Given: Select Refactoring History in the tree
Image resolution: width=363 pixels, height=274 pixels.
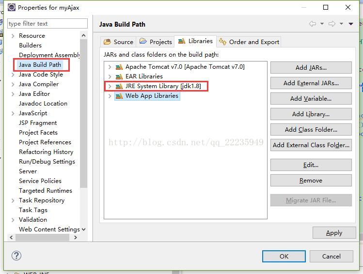Looking at the screenshot, I should click(46, 152).
